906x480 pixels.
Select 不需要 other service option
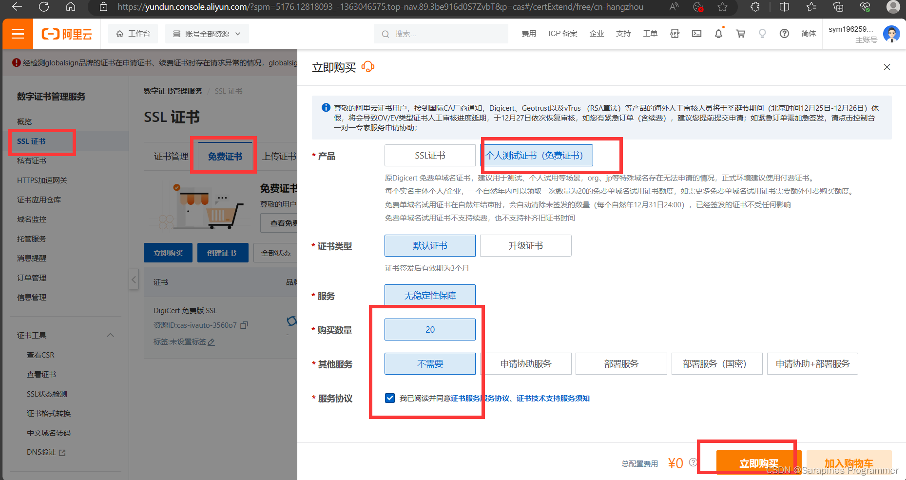(430, 364)
